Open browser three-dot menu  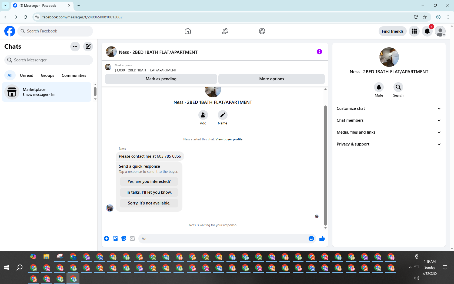448,17
